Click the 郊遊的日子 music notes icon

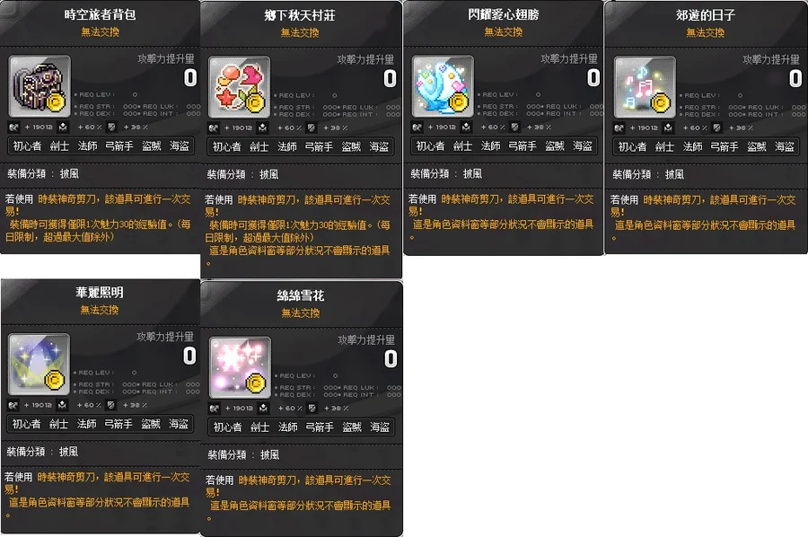[x=645, y=87]
